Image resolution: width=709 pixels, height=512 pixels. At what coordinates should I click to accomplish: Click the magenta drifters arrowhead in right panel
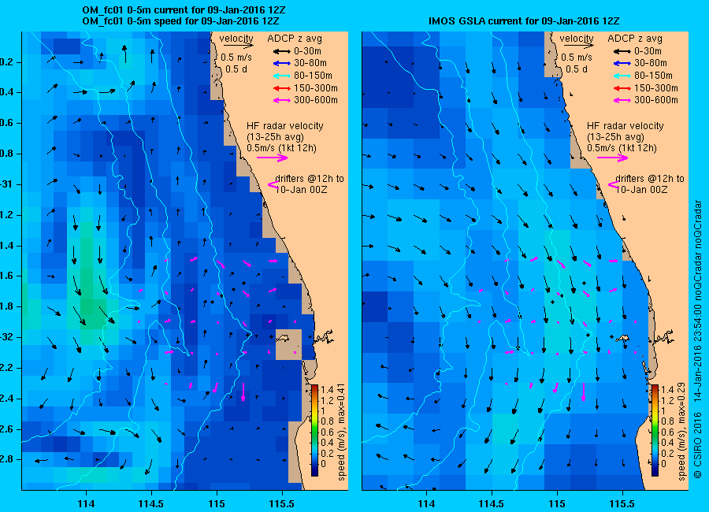tap(613, 184)
